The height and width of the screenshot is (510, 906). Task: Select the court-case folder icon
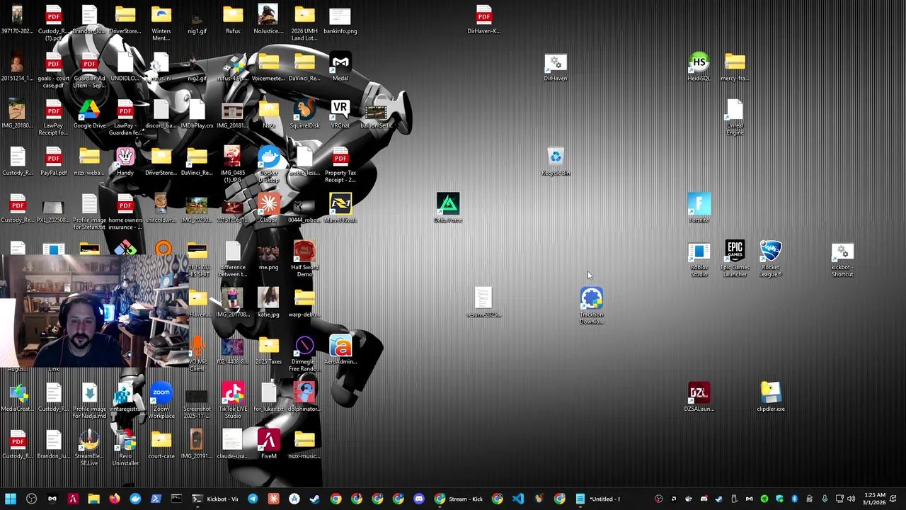[161, 445]
